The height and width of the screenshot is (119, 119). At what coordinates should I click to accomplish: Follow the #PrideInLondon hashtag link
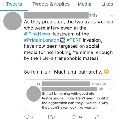click(42, 40)
